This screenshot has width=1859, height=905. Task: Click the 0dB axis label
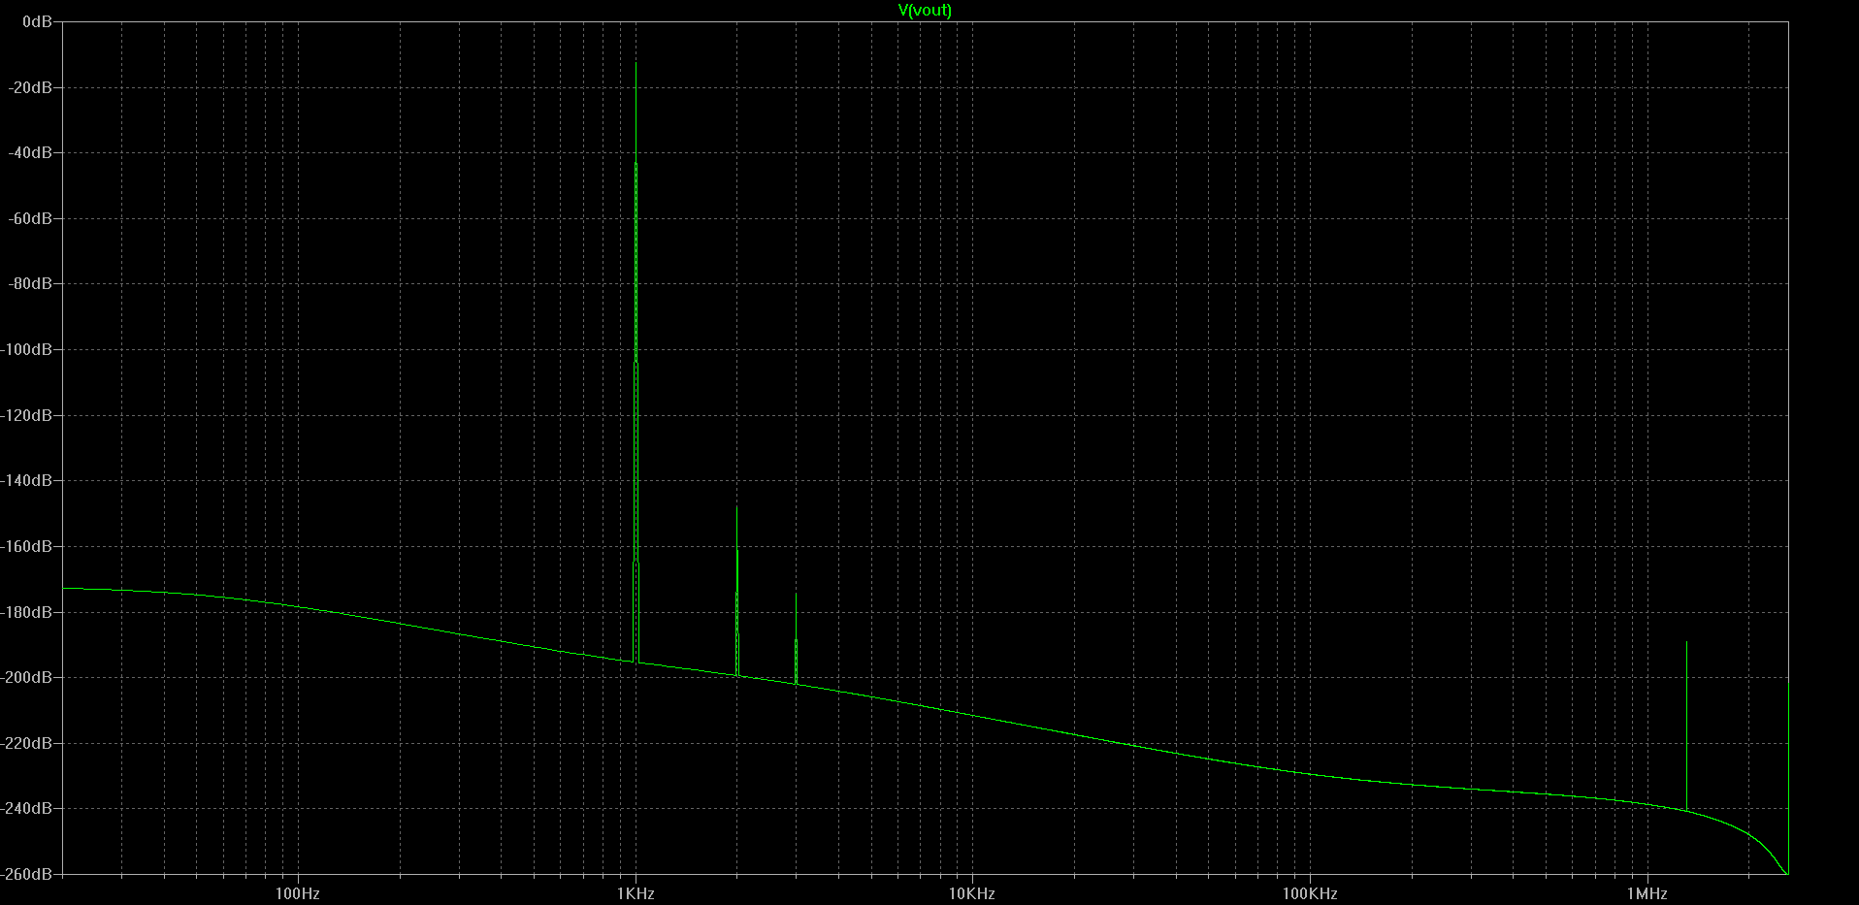click(x=37, y=21)
